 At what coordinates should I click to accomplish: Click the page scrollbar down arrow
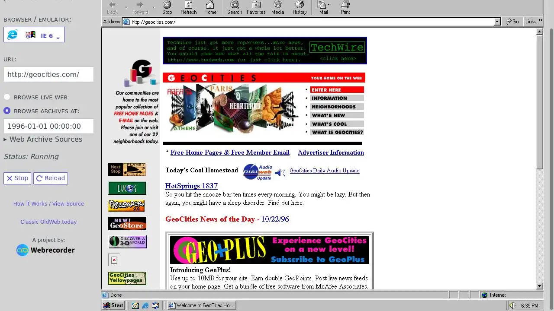[539, 286]
